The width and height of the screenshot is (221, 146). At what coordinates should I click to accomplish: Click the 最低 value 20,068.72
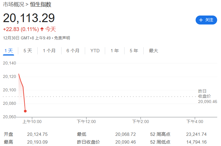tap(125, 134)
